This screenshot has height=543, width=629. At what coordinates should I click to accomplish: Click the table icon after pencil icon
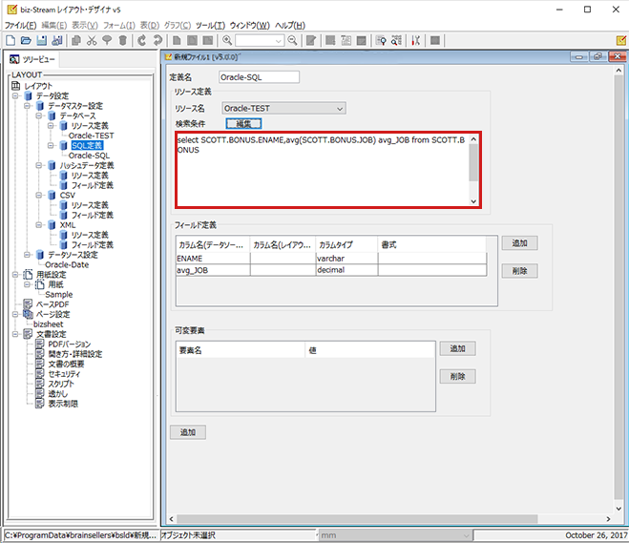(330, 40)
